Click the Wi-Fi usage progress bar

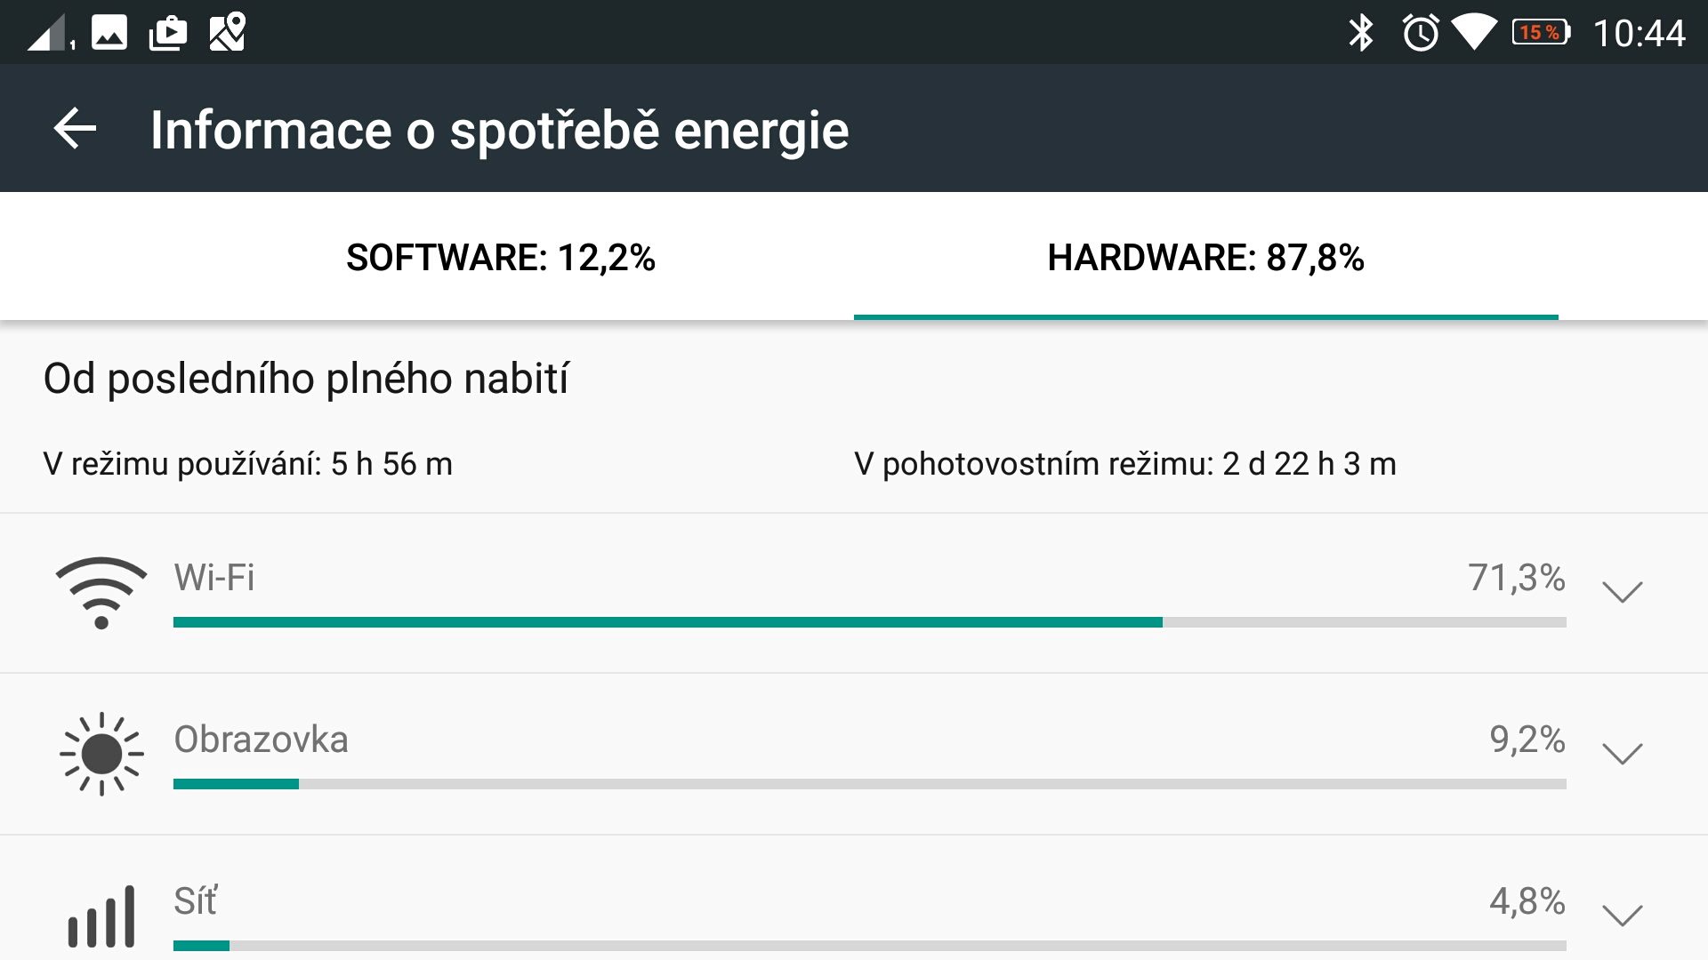click(870, 622)
